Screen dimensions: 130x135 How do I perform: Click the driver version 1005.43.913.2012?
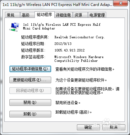69,50
